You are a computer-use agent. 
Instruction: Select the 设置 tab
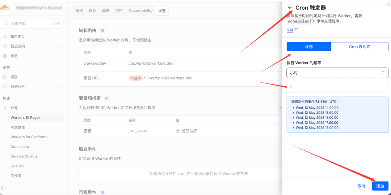[x=162, y=11]
